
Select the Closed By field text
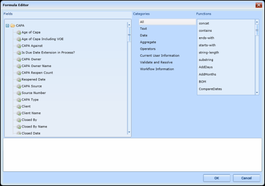(29, 120)
